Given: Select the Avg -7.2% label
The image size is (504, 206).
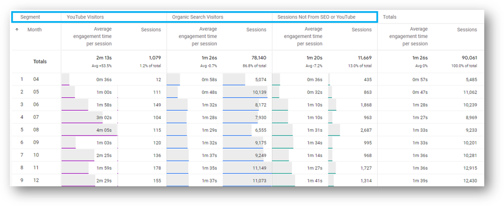Looking at the screenshot, I should pos(315,66).
